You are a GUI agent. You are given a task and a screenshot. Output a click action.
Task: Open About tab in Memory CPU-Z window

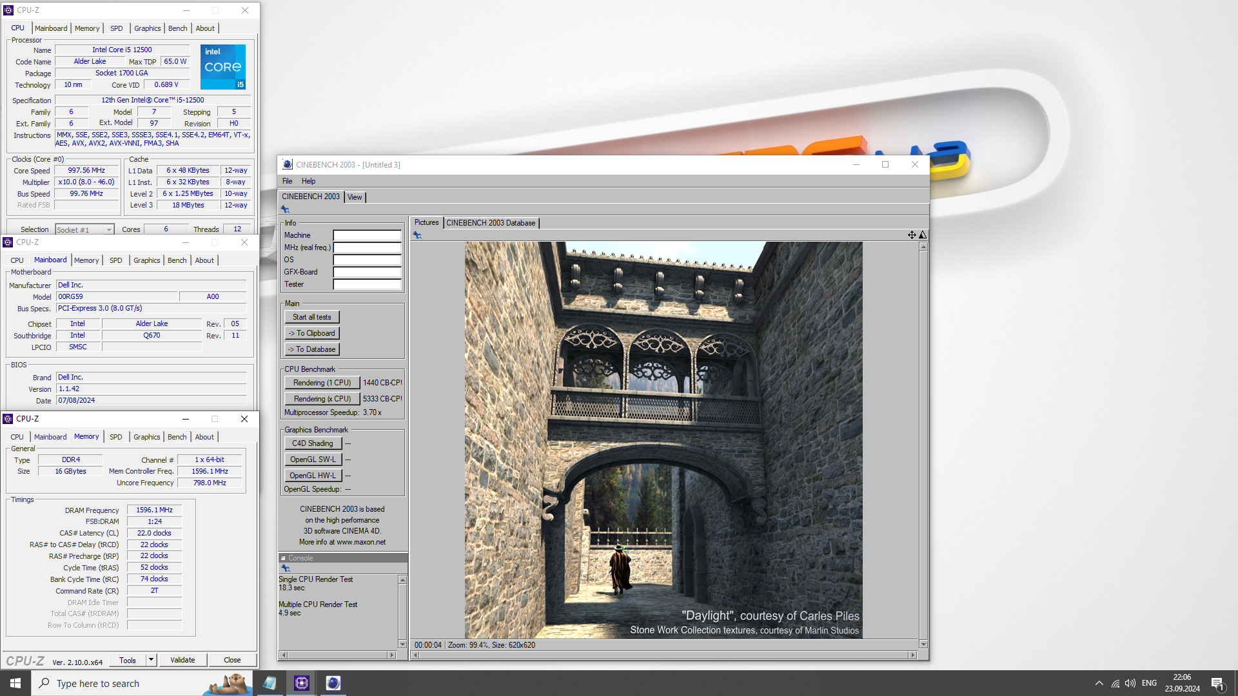coord(204,437)
